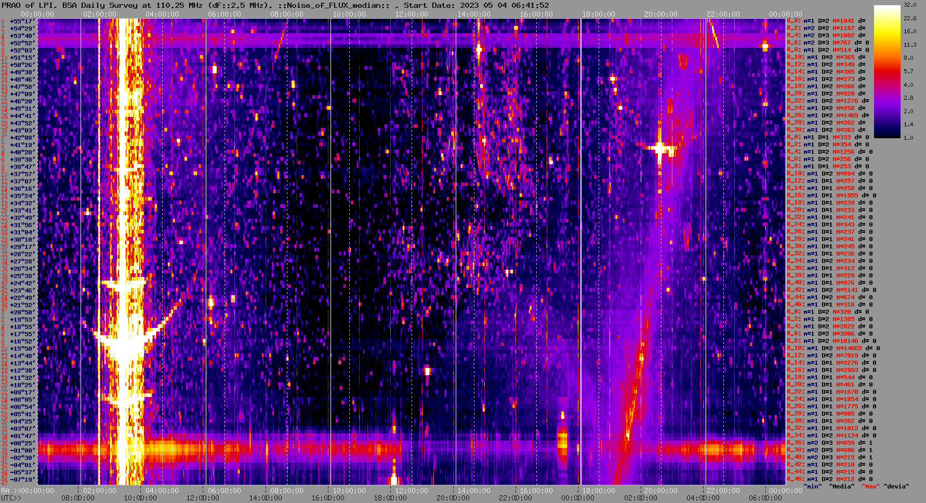Click the row stats with M=5141

831,290
